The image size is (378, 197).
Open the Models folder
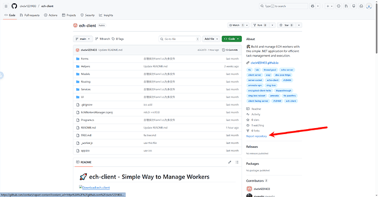pos(86,74)
